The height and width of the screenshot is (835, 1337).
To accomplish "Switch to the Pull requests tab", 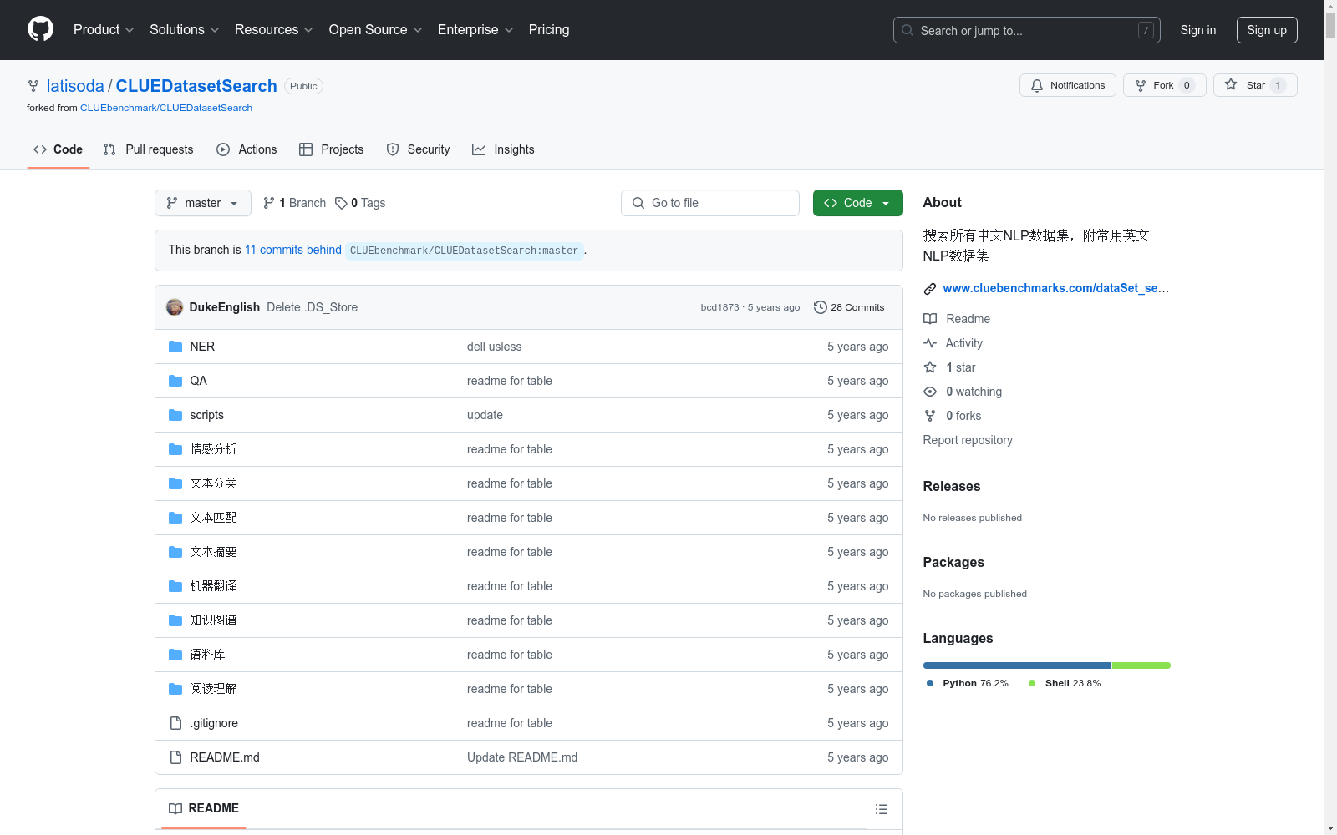I will click(x=149, y=149).
